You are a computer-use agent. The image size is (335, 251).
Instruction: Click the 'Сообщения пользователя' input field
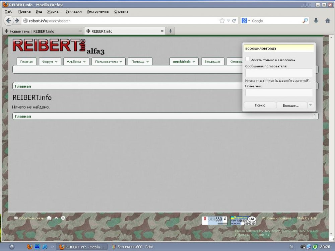(x=279, y=73)
